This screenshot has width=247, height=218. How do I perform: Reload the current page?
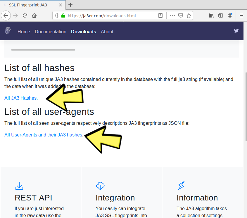coord(25,15)
